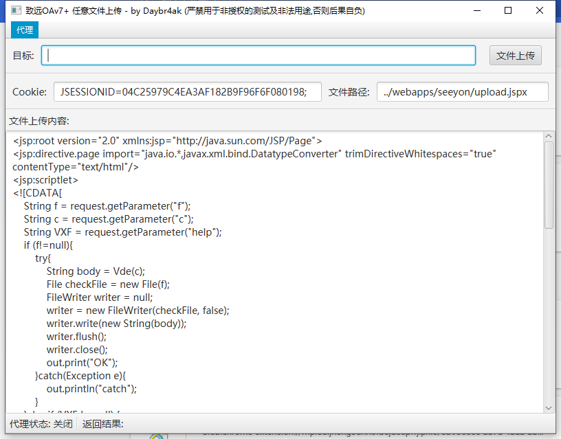Click the line 'contentType="text/html"/>'
The width and height of the screenshot is (561, 439).
(x=76, y=167)
